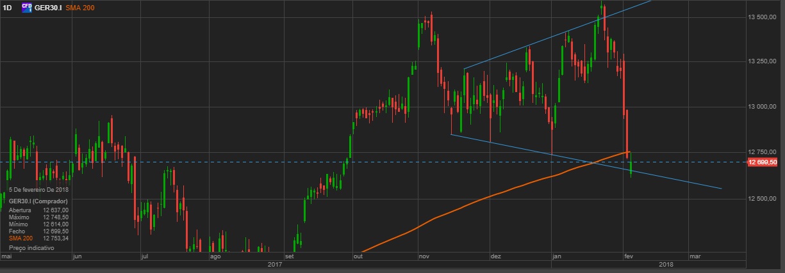The image size is (785, 273).
Task: Click the 12 500,00 price axis label
Action: pos(763,199)
